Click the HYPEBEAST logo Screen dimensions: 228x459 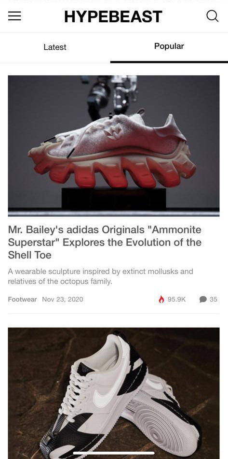(113, 17)
